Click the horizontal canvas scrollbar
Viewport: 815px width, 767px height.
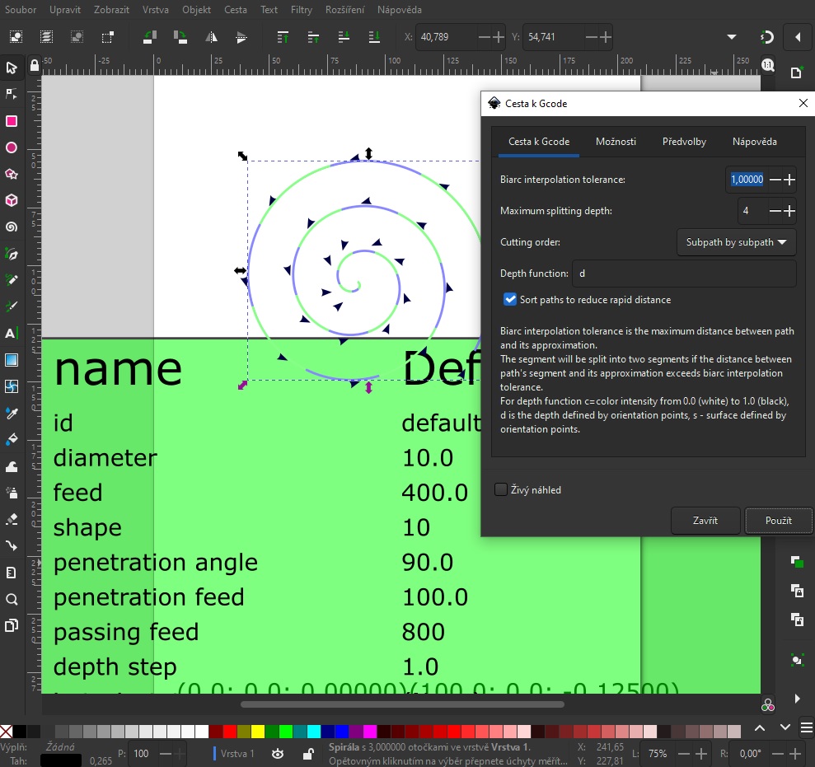[402, 704]
